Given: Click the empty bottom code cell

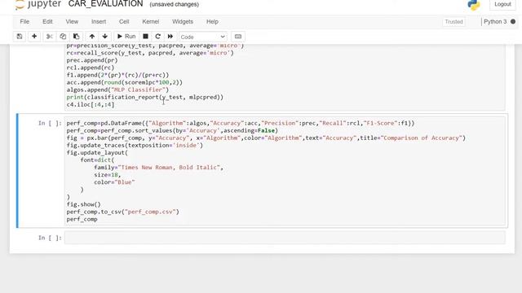Looking at the screenshot, I should (285, 238).
